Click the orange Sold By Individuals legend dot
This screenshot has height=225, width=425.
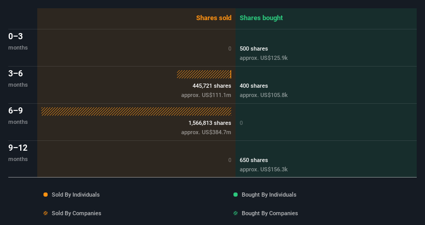46,195
